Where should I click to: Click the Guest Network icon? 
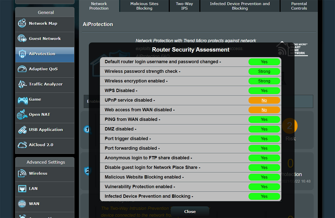click(x=22, y=38)
